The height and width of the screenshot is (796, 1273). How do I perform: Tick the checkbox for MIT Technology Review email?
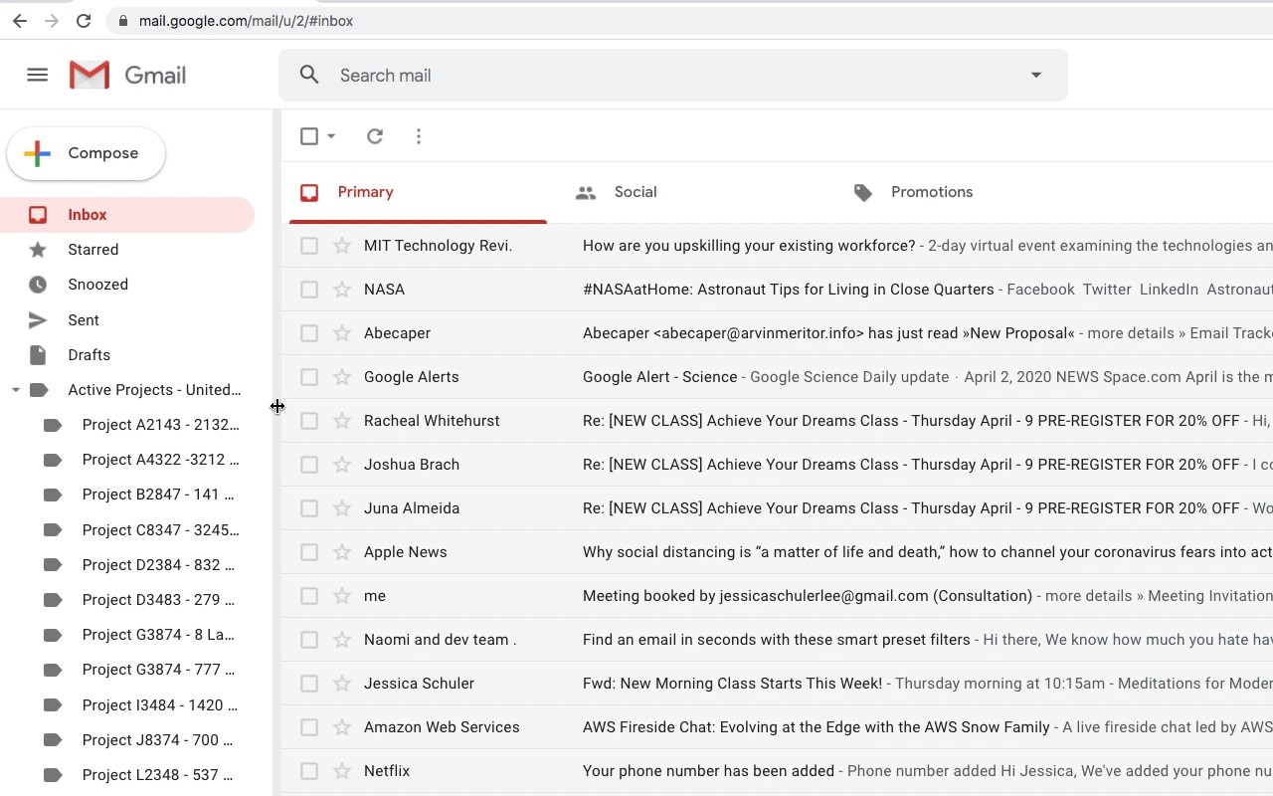[x=309, y=246]
